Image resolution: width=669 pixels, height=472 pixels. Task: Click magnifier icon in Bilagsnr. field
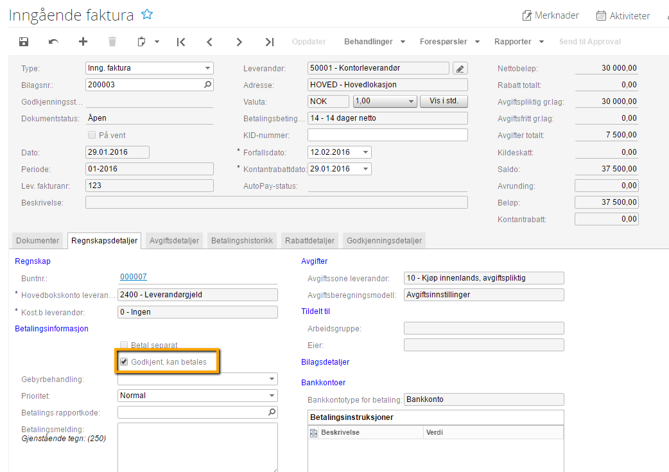pyautogui.click(x=207, y=84)
